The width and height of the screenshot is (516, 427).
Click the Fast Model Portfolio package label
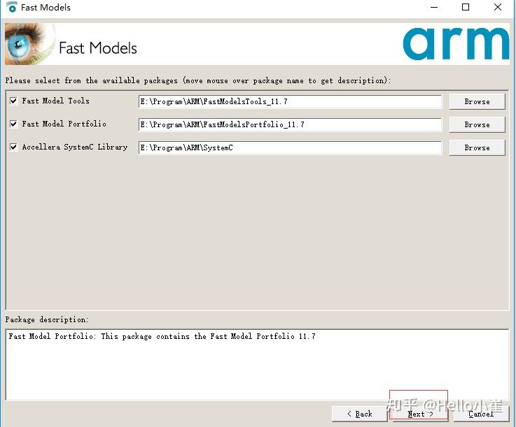point(64,124)
